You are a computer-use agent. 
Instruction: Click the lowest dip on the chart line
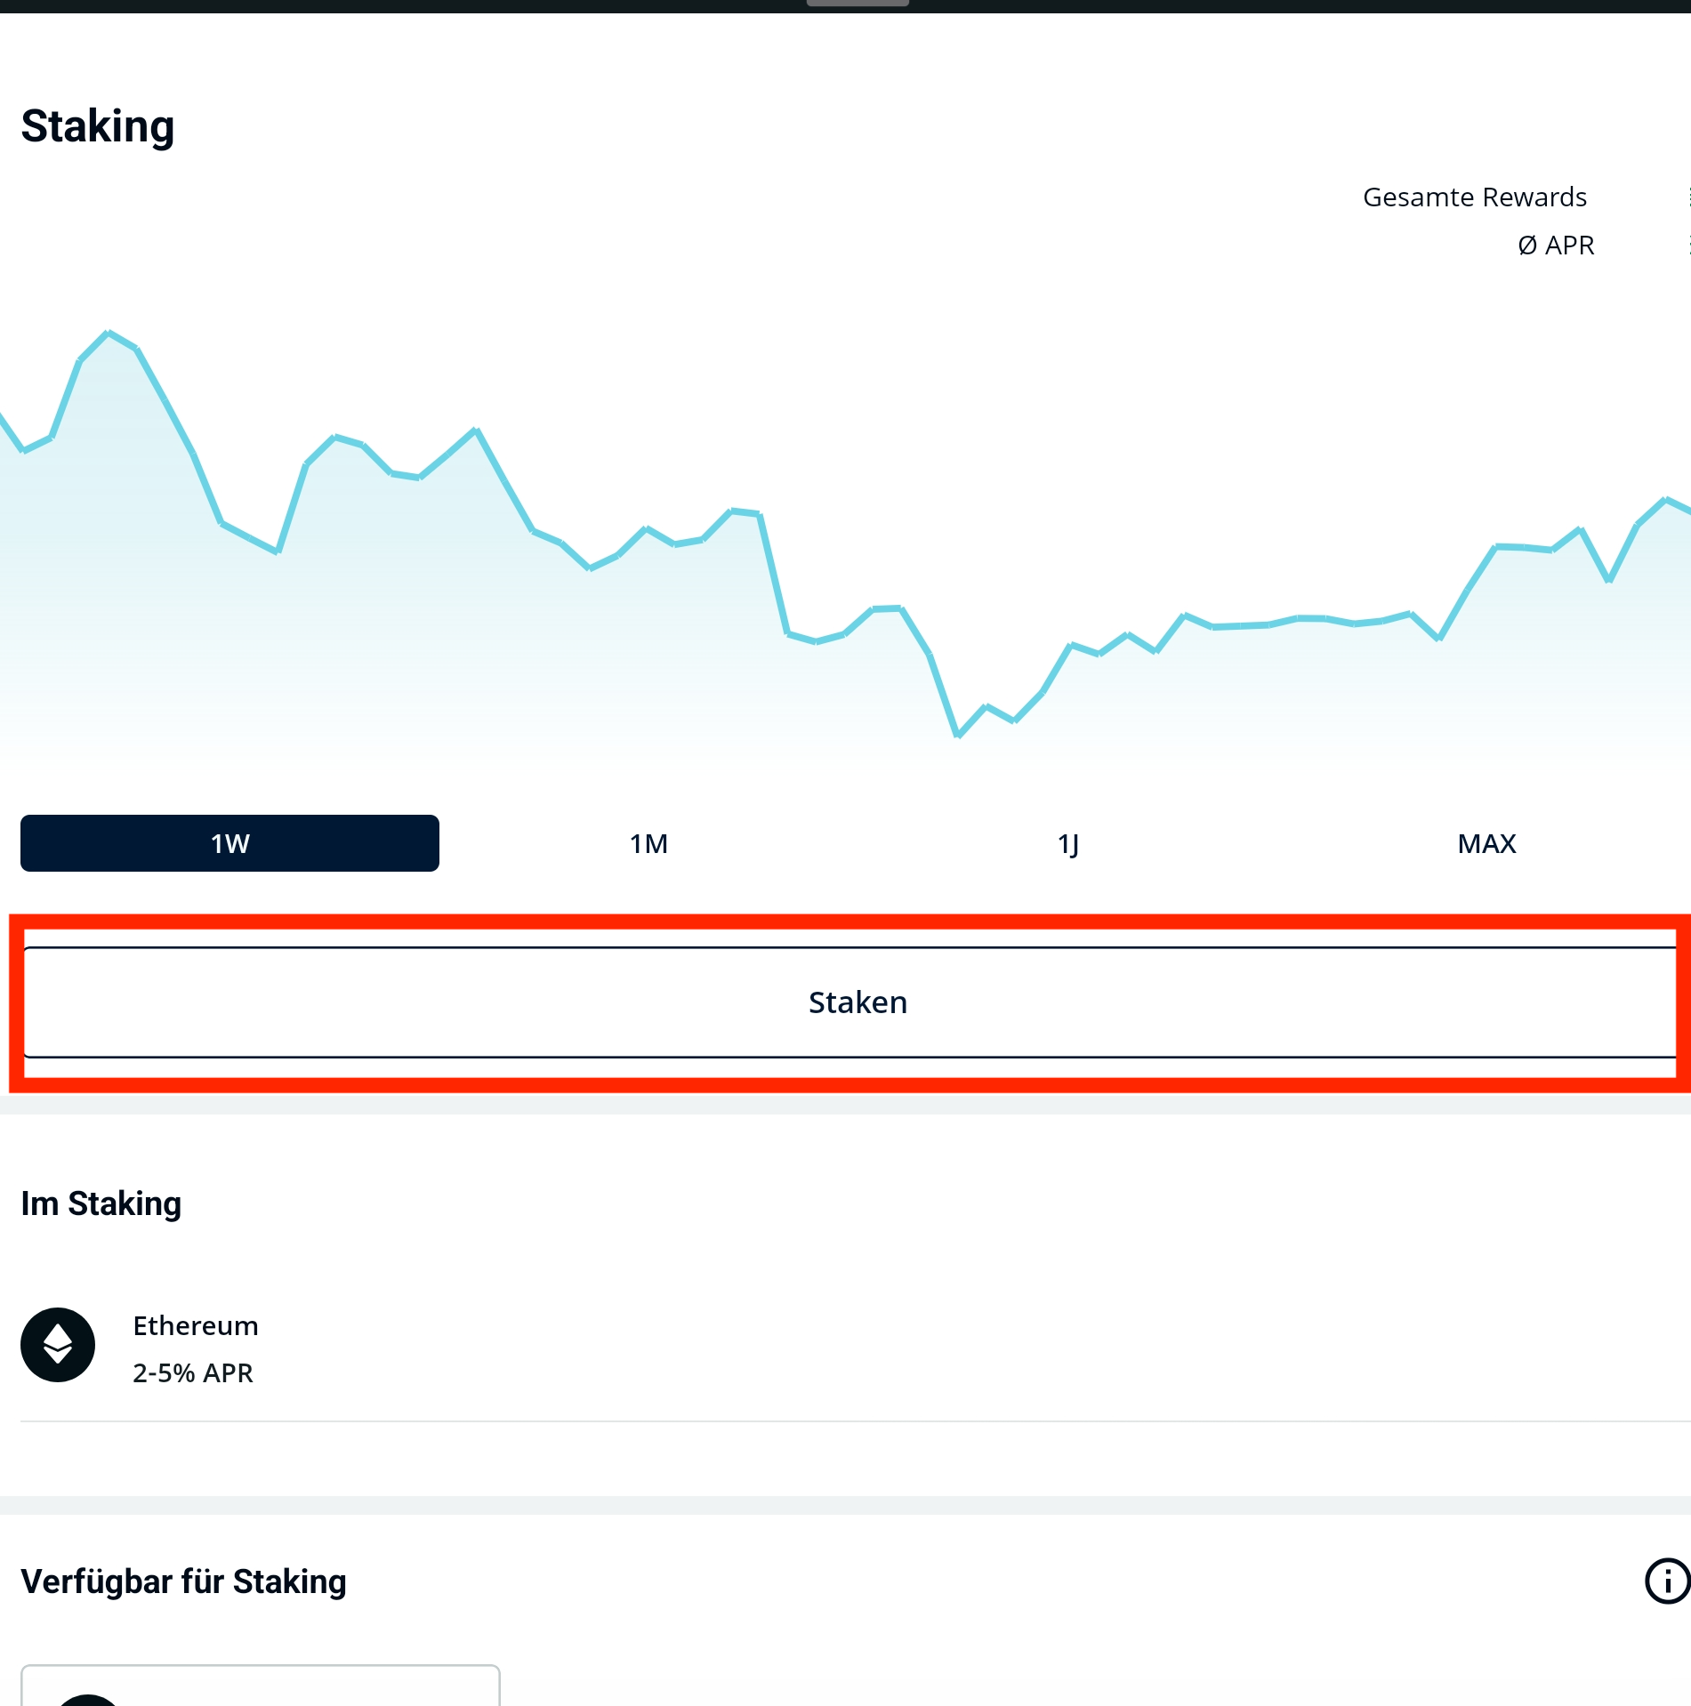click(x=957, y=736)
